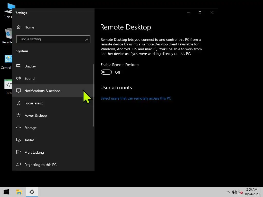Image resolution: width=263 pixels, height=197 pixels.
Task: Go to Sound settings
Action: tap(53, 78)
